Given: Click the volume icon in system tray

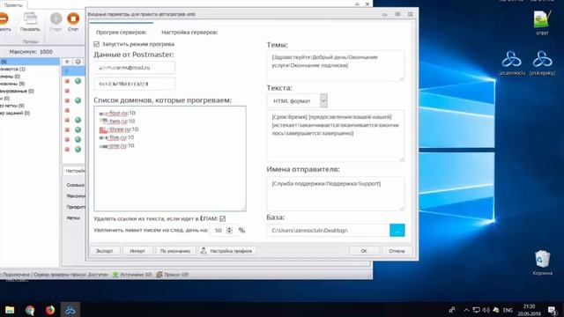Looking at the screenshot, I should (486, 310).
